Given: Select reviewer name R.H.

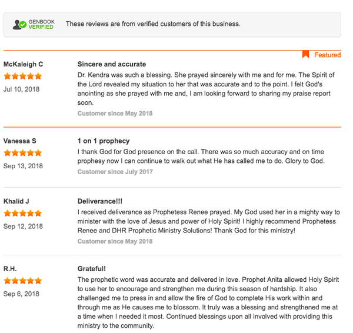Looking at the screenshot, I should [10, 269].
